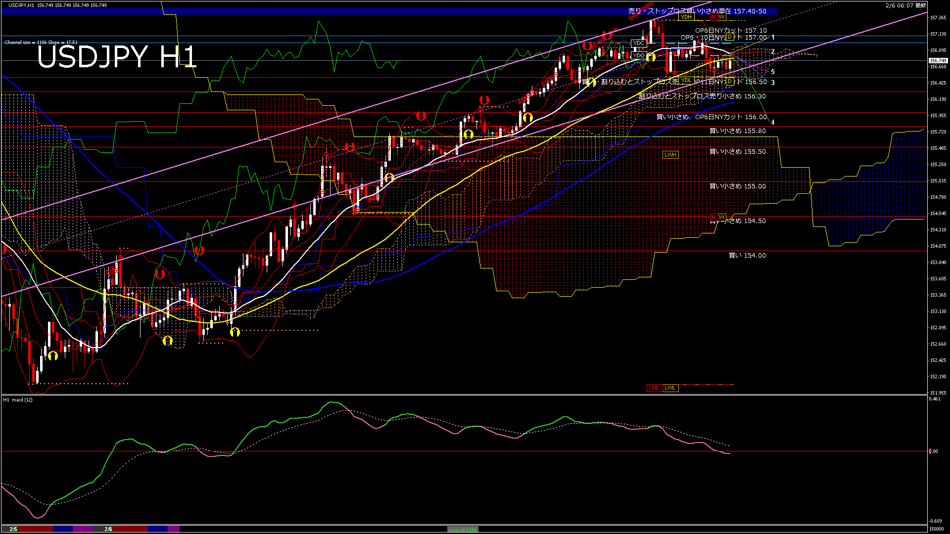Click the orange W label beside YDH
950x534 pixels.
coord(721,17)
